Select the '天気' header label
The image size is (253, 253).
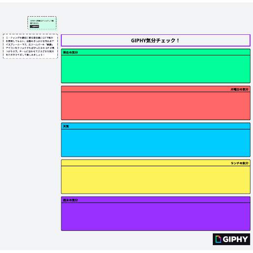(x=66, y=126)
